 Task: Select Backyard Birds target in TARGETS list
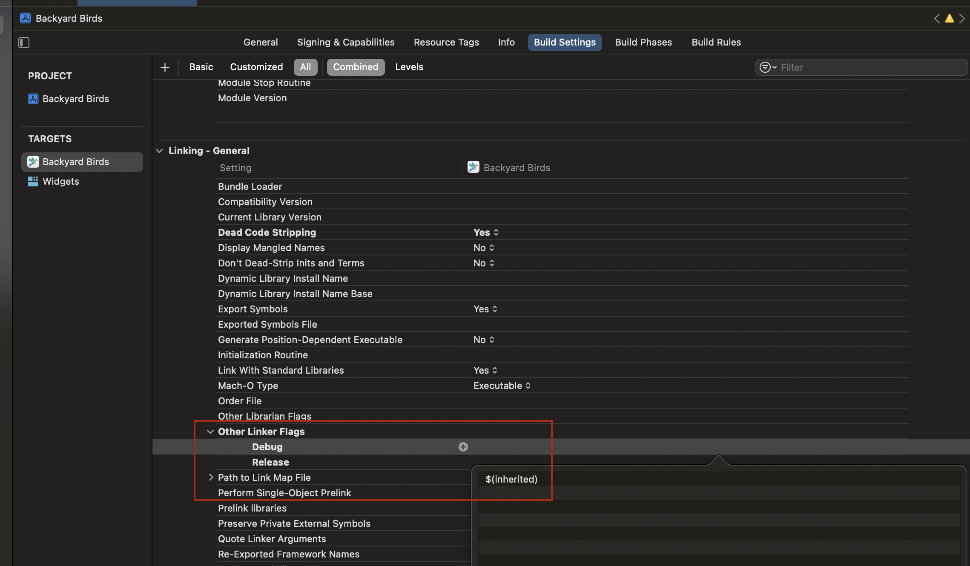(x=82, y=162)
